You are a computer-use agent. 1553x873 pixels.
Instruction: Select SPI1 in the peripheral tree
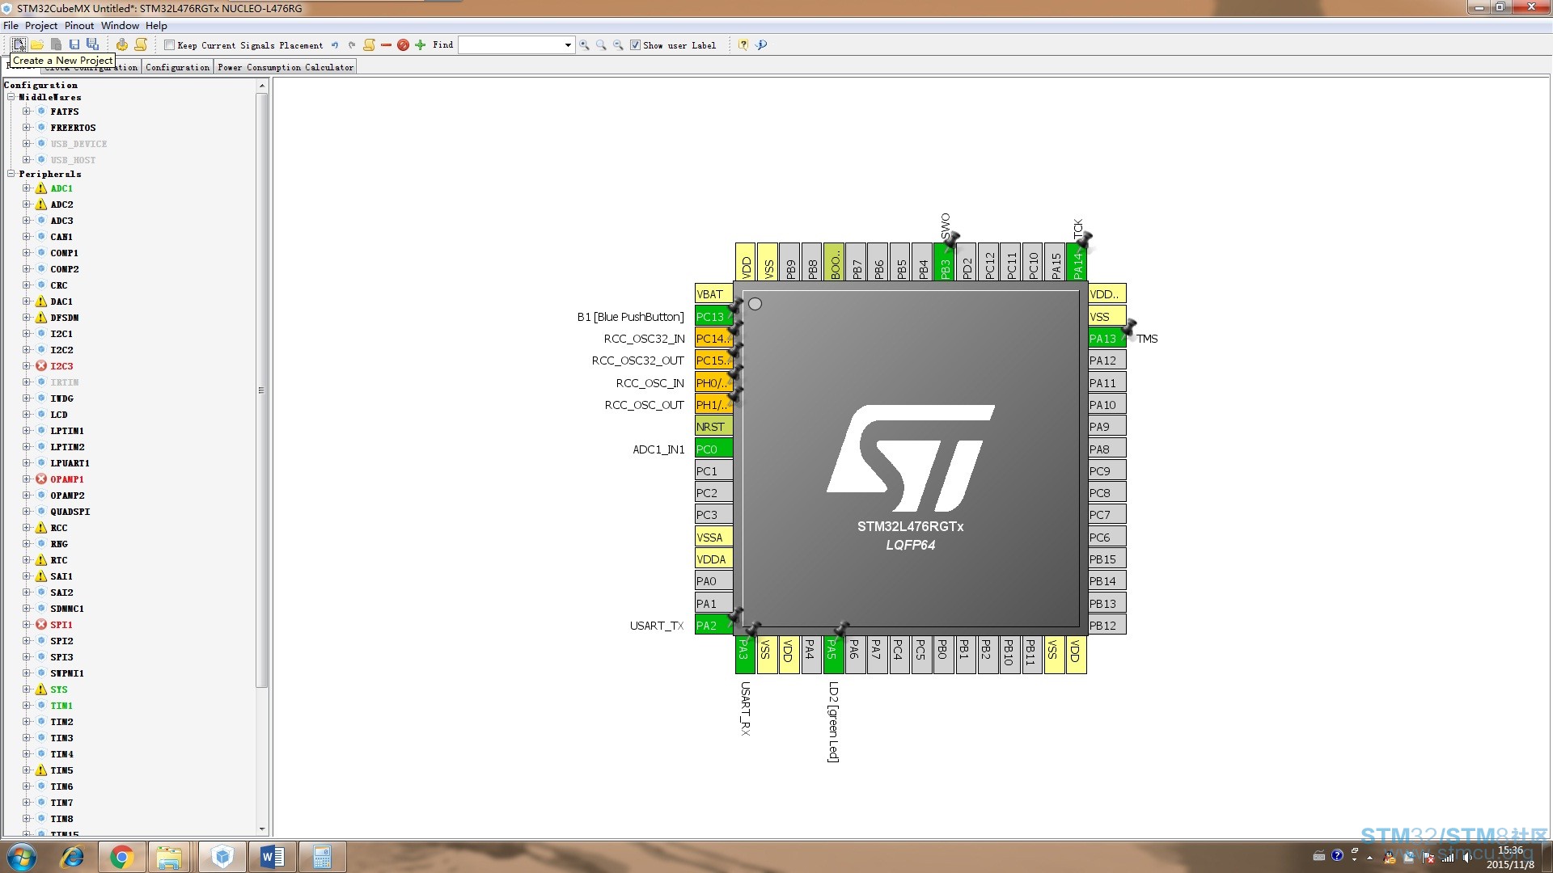pyautogui.click(x=61, y=625)
